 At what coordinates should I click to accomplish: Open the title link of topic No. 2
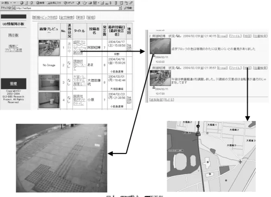pyautogui.click(x=79, y=65)
